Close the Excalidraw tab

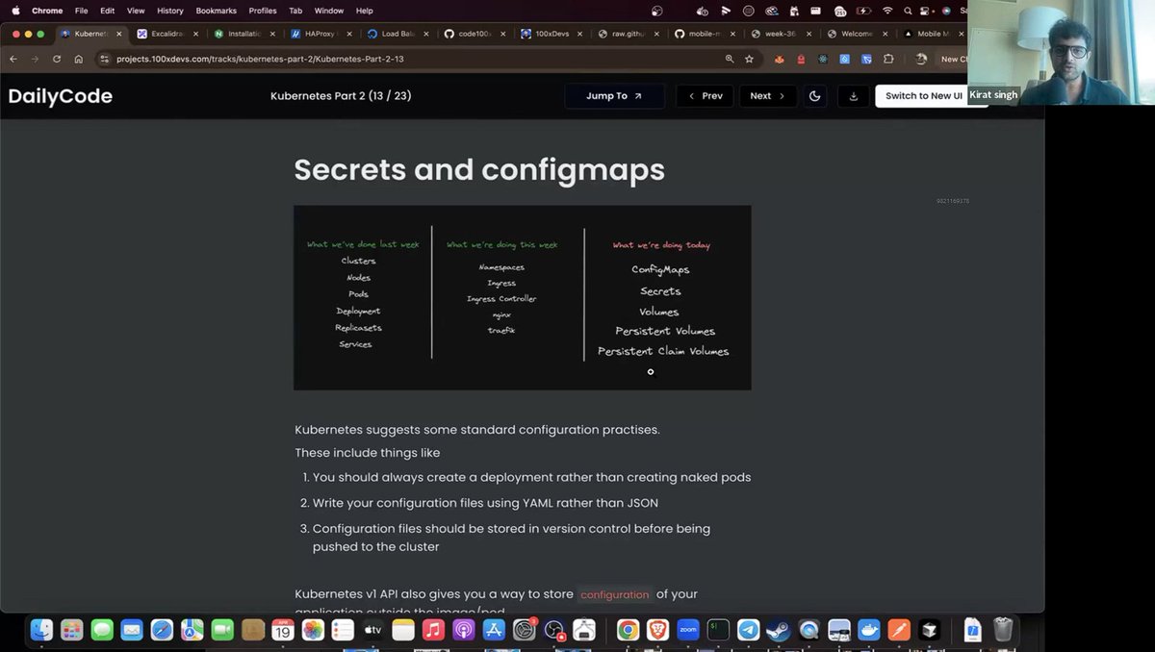point(196,34)
